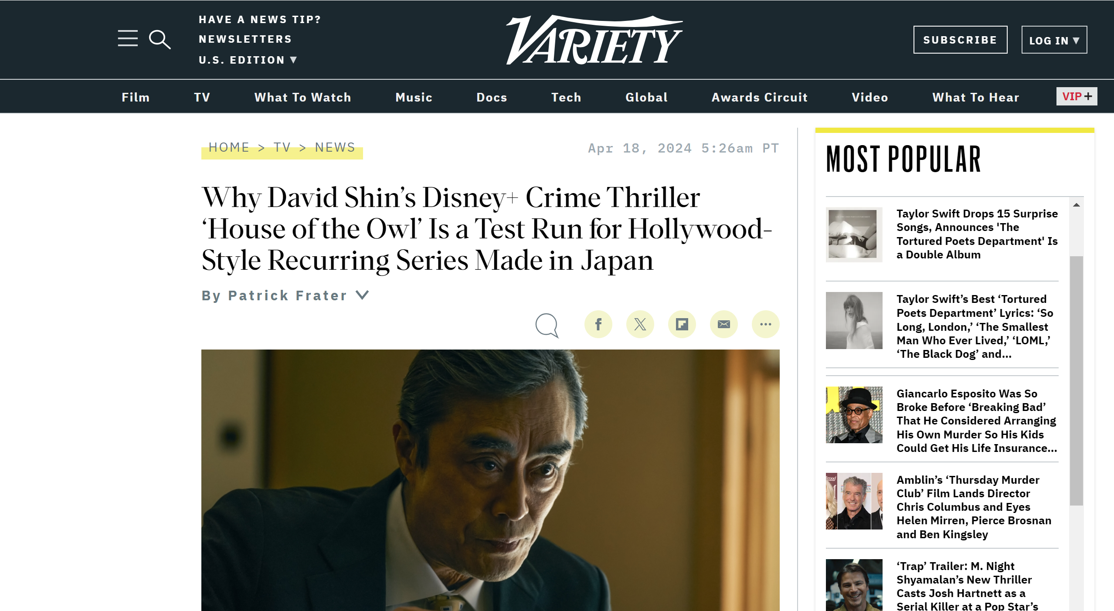Expand the U.S. Edition dropdown
This screenshot has height=611, width=1114.
pyautogui.click(x=248, y=60)
